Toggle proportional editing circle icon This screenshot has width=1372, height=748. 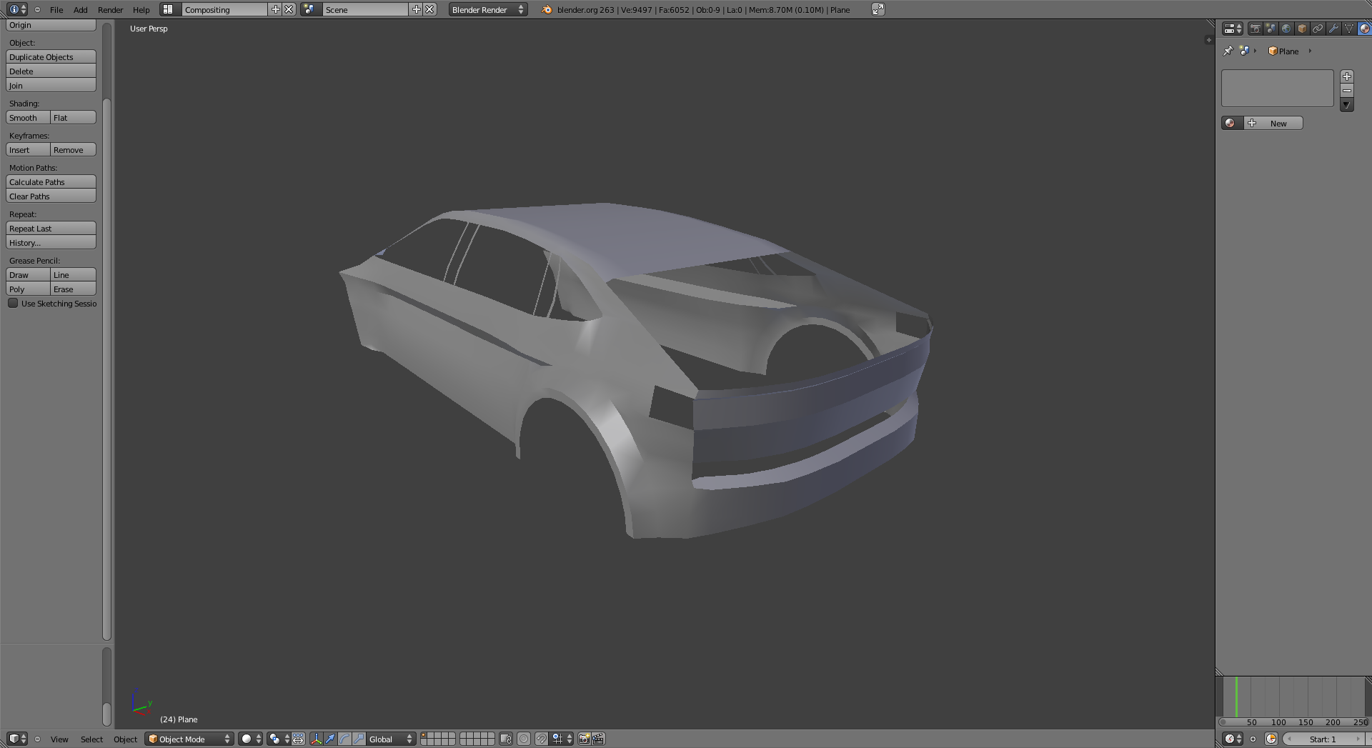pos(524,739)
